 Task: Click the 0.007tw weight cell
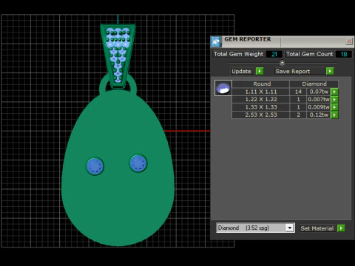tap(319, 100)
